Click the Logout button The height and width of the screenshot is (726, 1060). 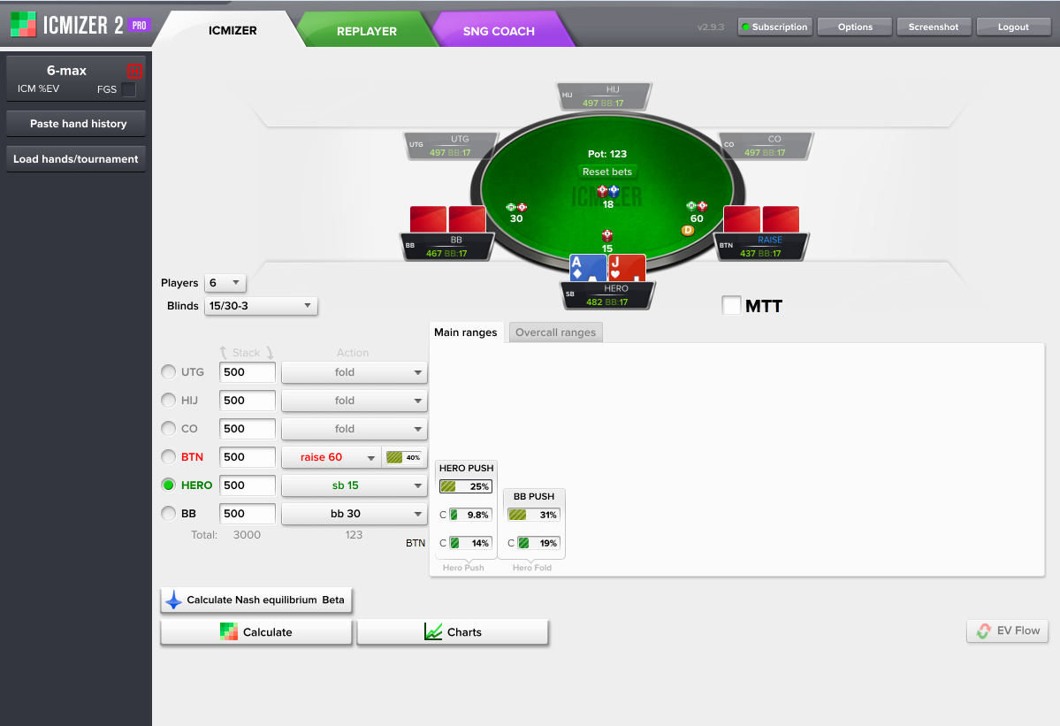tap(1013, 27)
